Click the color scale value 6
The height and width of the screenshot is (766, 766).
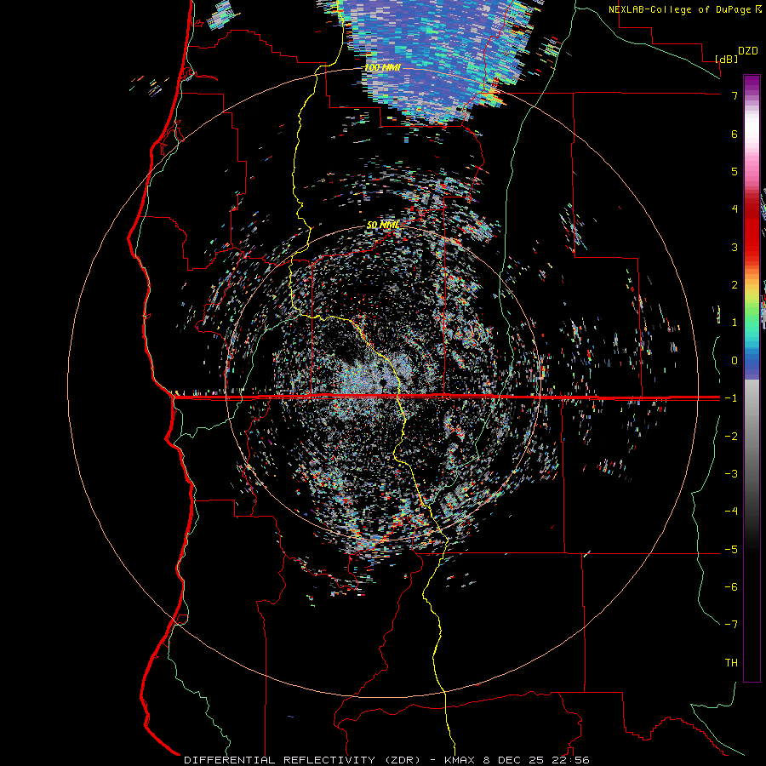coord(735,134)
